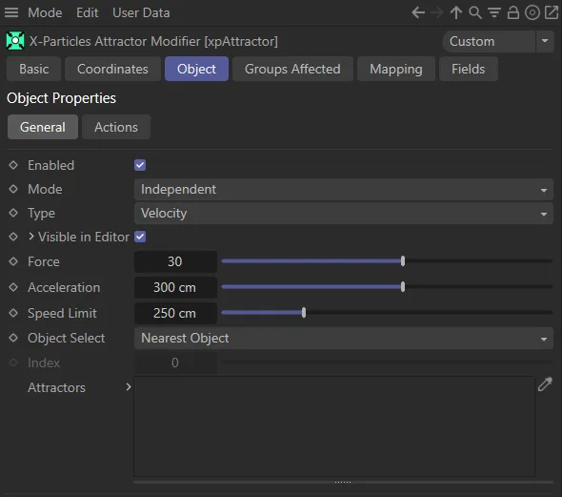The height and width of the screenshot is (497, 562).
Task: Expand the Visible in Editor chevron
Action: click(31, 237)
